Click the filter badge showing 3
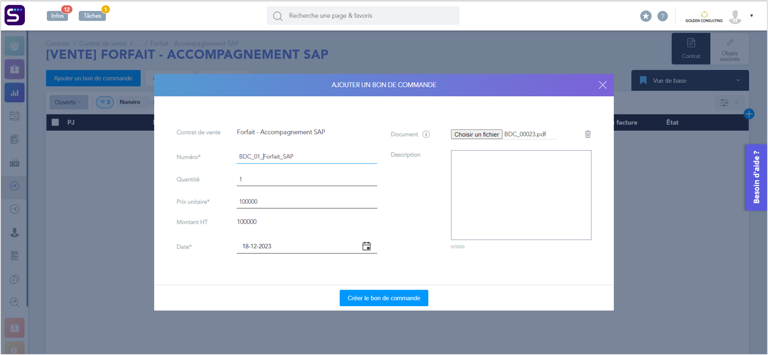The width and height of the screenshot is (768, 355). tap(105, 102)
